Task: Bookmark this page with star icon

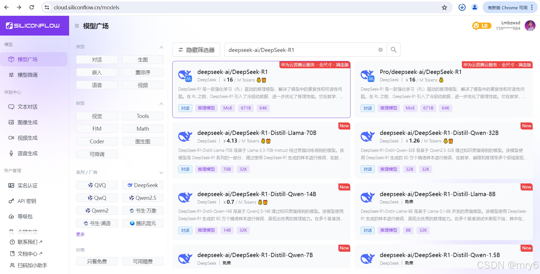Action: (x=444, y=8)
